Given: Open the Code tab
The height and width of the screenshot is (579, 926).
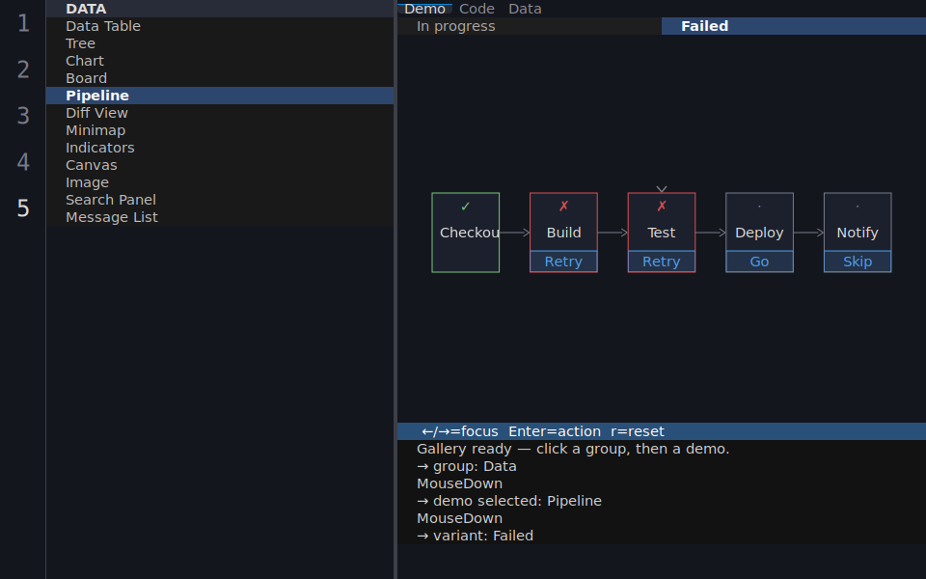Looking at the screenshot, I should click(477, 9).
